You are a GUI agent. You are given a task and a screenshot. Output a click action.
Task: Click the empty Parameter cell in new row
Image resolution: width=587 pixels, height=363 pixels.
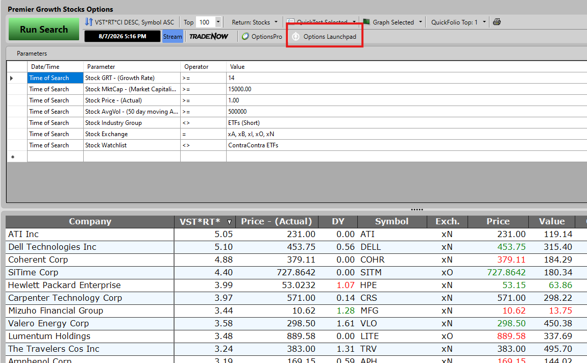point(132,157)
